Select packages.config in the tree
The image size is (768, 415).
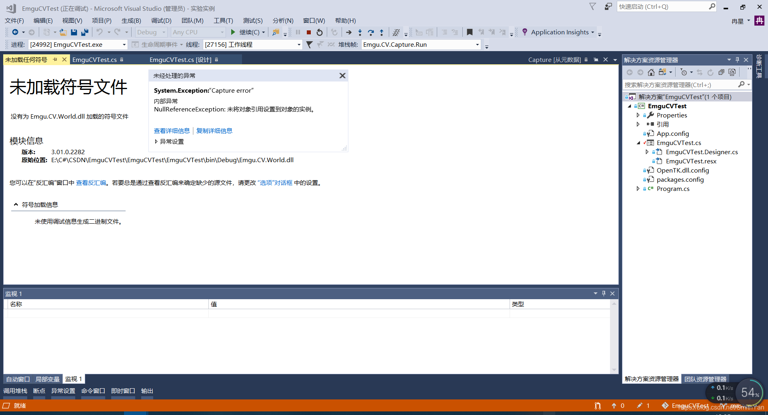[680, 179]
